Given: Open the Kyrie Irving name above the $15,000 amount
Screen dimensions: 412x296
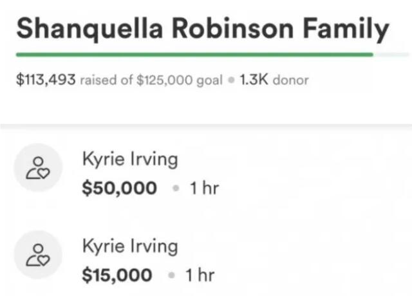Looking at the screenshot, I should (129, 246).
